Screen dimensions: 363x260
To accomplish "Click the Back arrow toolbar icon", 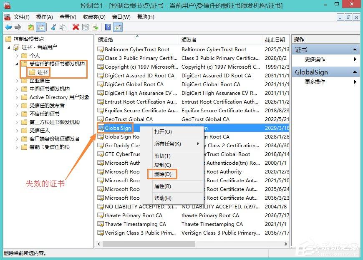I will pyautogui.click(x=8, y=27).
